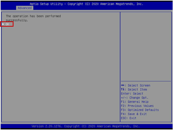
Task: Click F3: Optimized Defaults in the legend
Action: (x=140, y=110)
